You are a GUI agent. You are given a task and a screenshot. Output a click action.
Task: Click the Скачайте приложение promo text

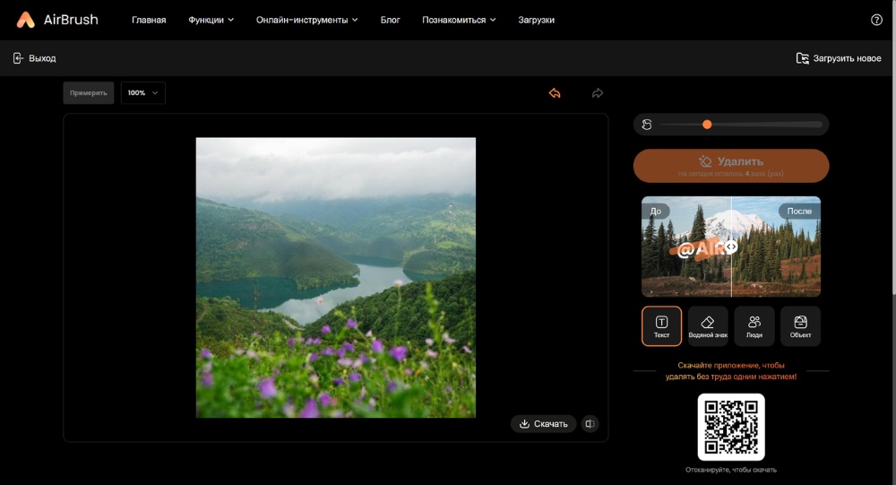tap(731, 370)
